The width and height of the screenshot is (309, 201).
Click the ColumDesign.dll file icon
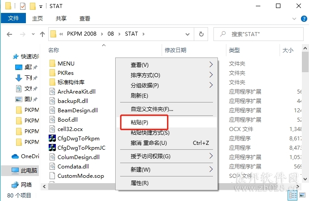pyautogui.click(x=52, y=157)
